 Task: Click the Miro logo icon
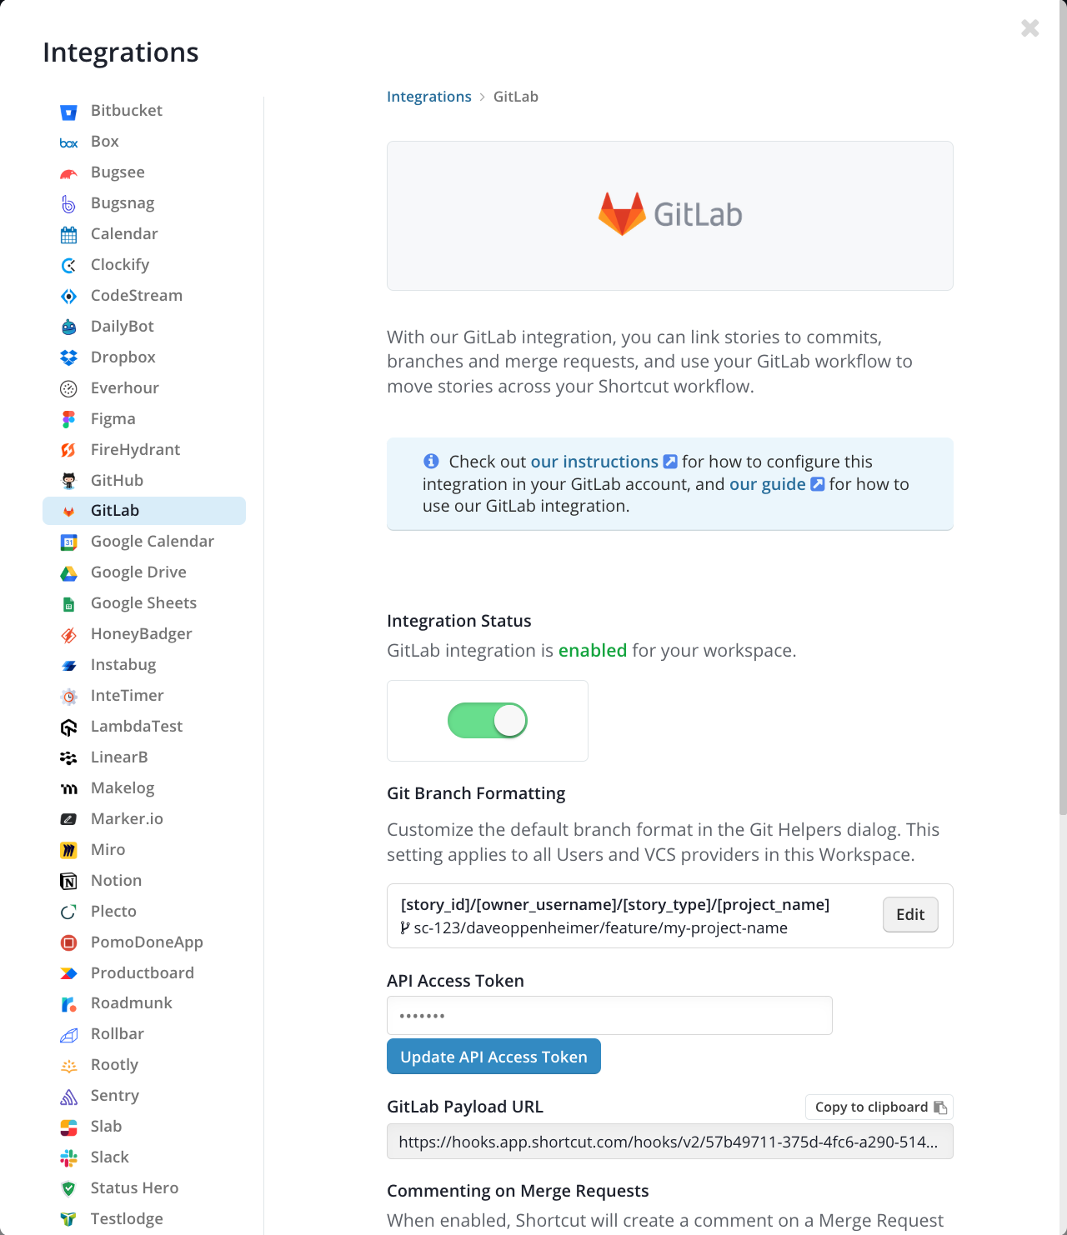click(x=69, y=850)
